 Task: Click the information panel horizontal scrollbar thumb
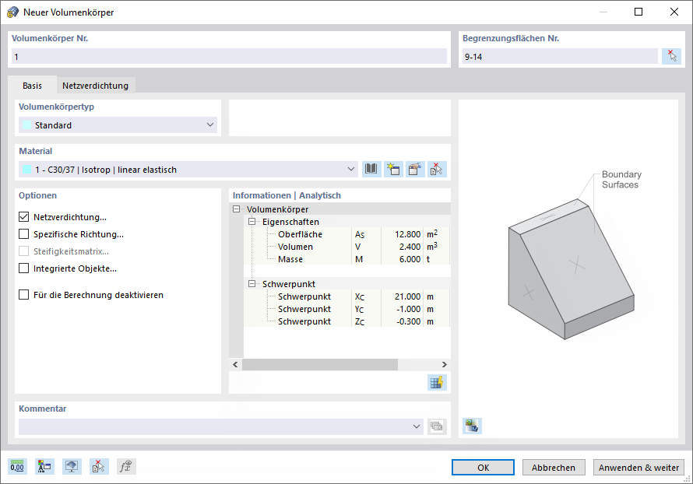pyautogui.click(x=320, y=364)
